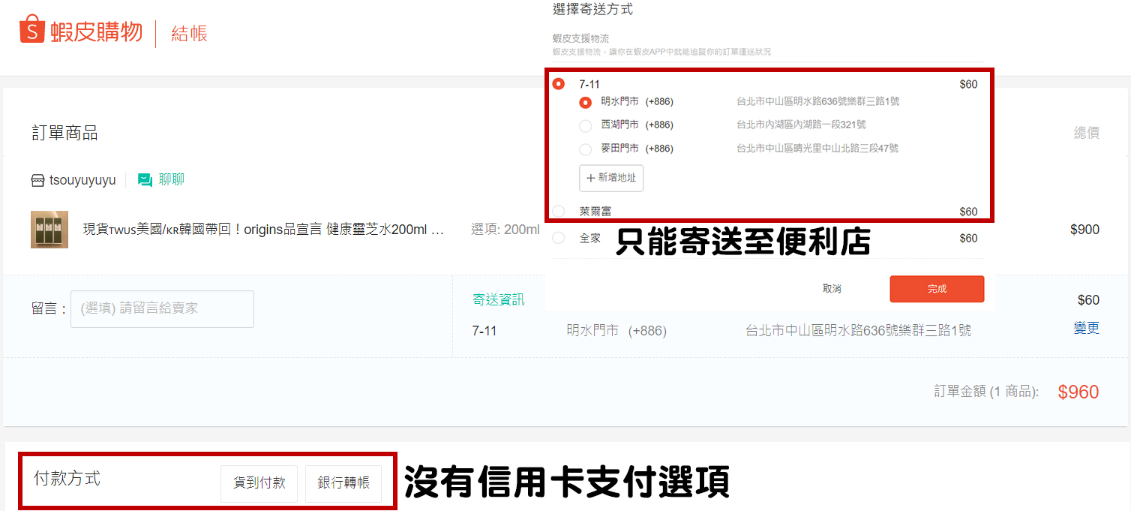Screen dimensions: 1131x511
Task: Focus the 留言 message to seller field
Action: tap(162, 309)
